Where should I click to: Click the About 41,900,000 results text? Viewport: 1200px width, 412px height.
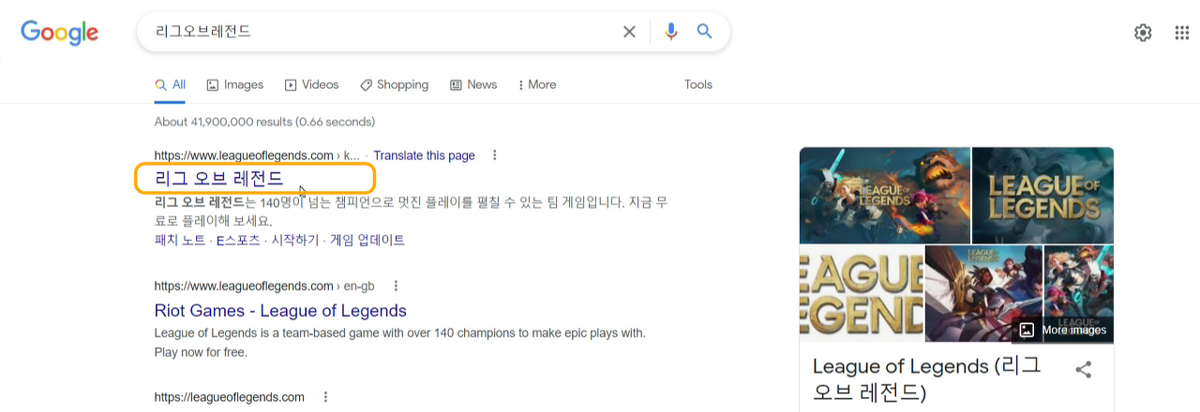(264, 122)
